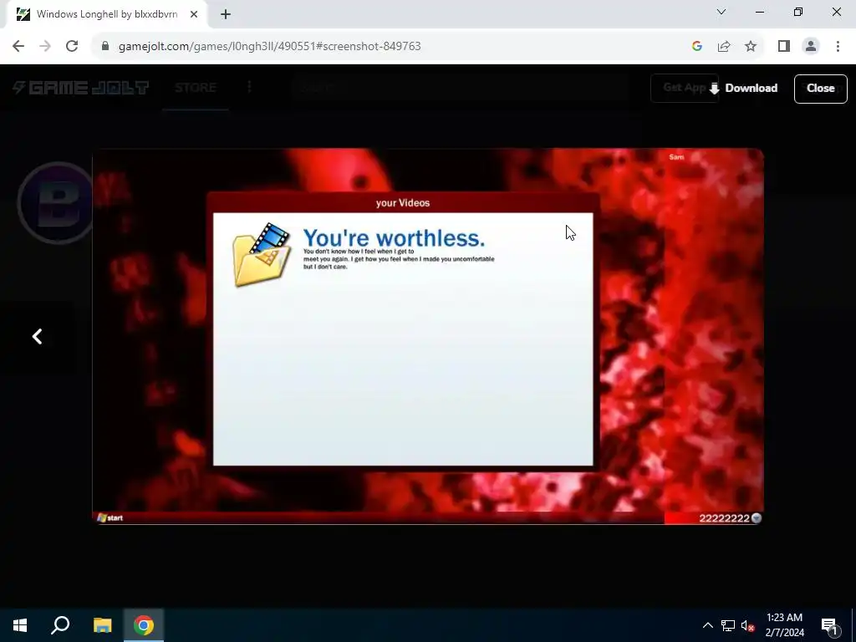Open File Explorer from the taskbar
This screenshot has height=642, width=856.
[102, 625]
